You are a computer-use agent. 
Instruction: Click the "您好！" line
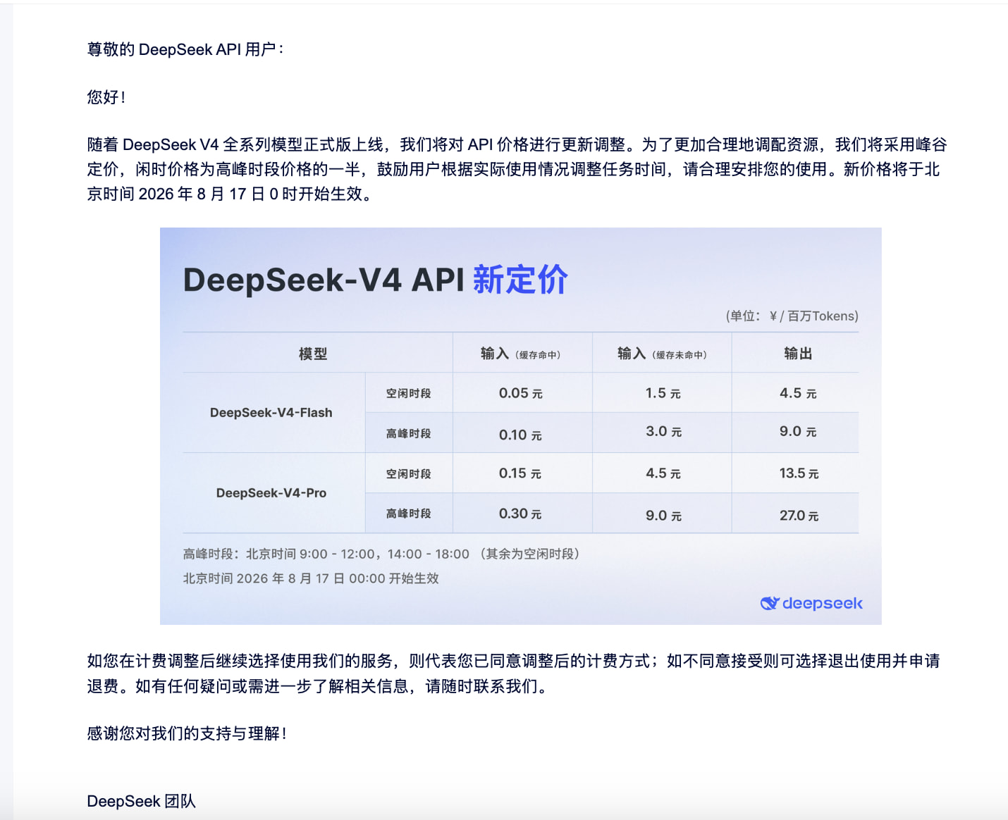pos(106,97)
